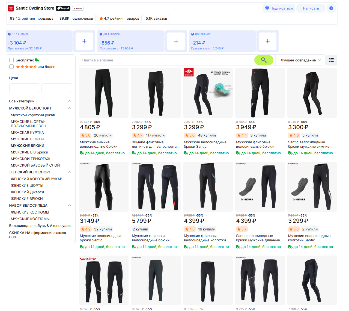Collapse the ЖЕНСКИЙ ВЕЛОСПОРТ chevron
Screen dimensions: 349x311
[x=70, y=172]
